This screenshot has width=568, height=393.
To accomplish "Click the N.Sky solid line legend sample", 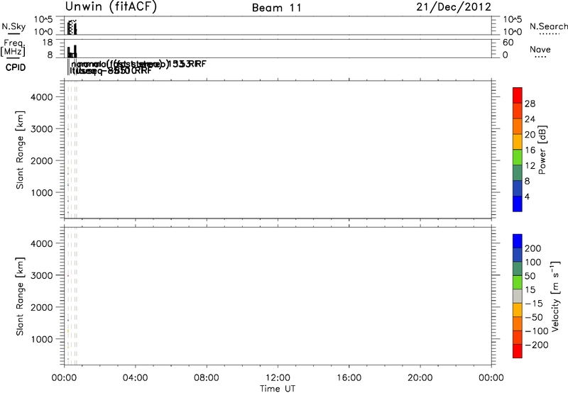I will pos(13,33).
